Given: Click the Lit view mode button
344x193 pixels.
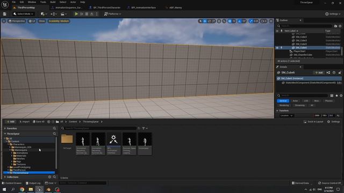Looking at the screenshot, I should 32,21.
